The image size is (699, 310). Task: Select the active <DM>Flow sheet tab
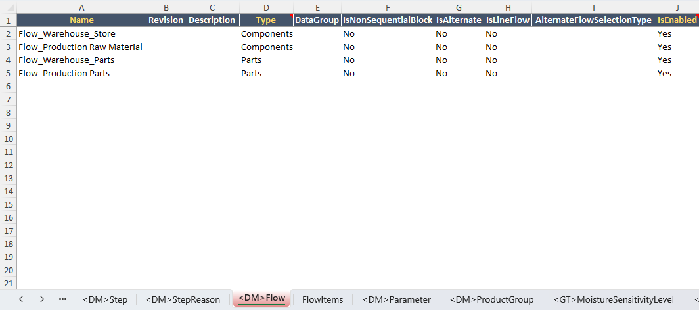[261, 298]
